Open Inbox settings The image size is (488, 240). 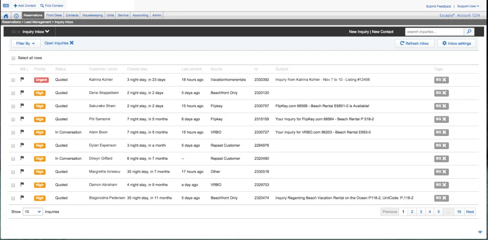coord(456,44)
